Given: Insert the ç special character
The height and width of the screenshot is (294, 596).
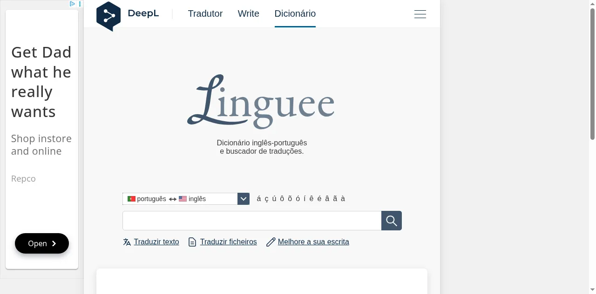Looking at the screenshot, I should (267, 199).
